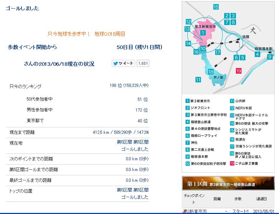Click map marker 18 on the lake
The height and width of the screenshot is (214, 279).
click(x=211, y=72)
